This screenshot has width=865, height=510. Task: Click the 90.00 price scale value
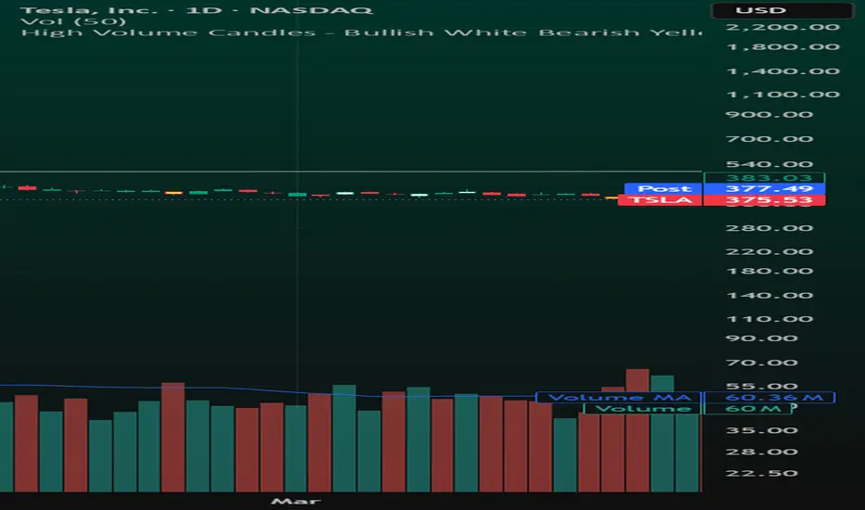click(x=762, y=338)
